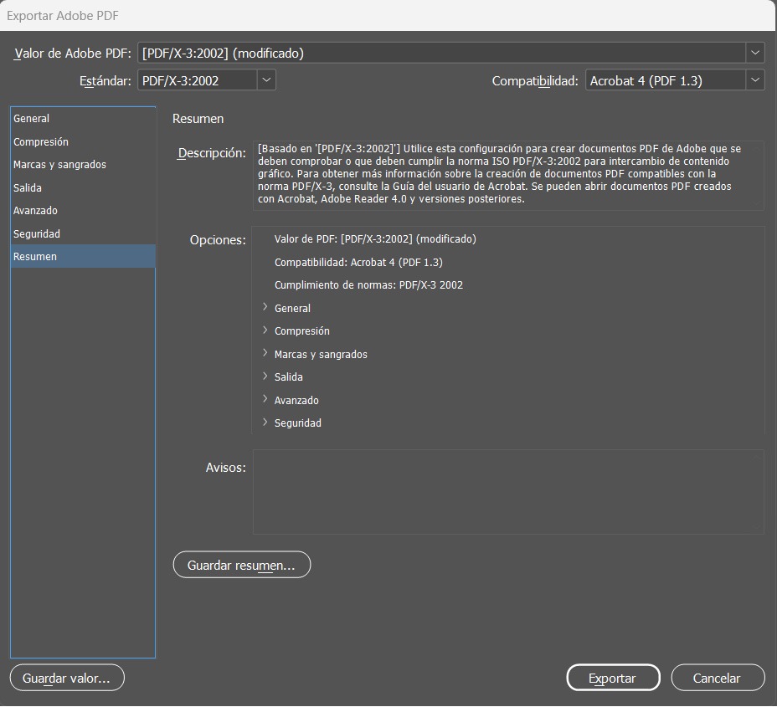Select Avanzado in the left sidebar
This screenshot has height=707, width=777.
pos(35,211)
